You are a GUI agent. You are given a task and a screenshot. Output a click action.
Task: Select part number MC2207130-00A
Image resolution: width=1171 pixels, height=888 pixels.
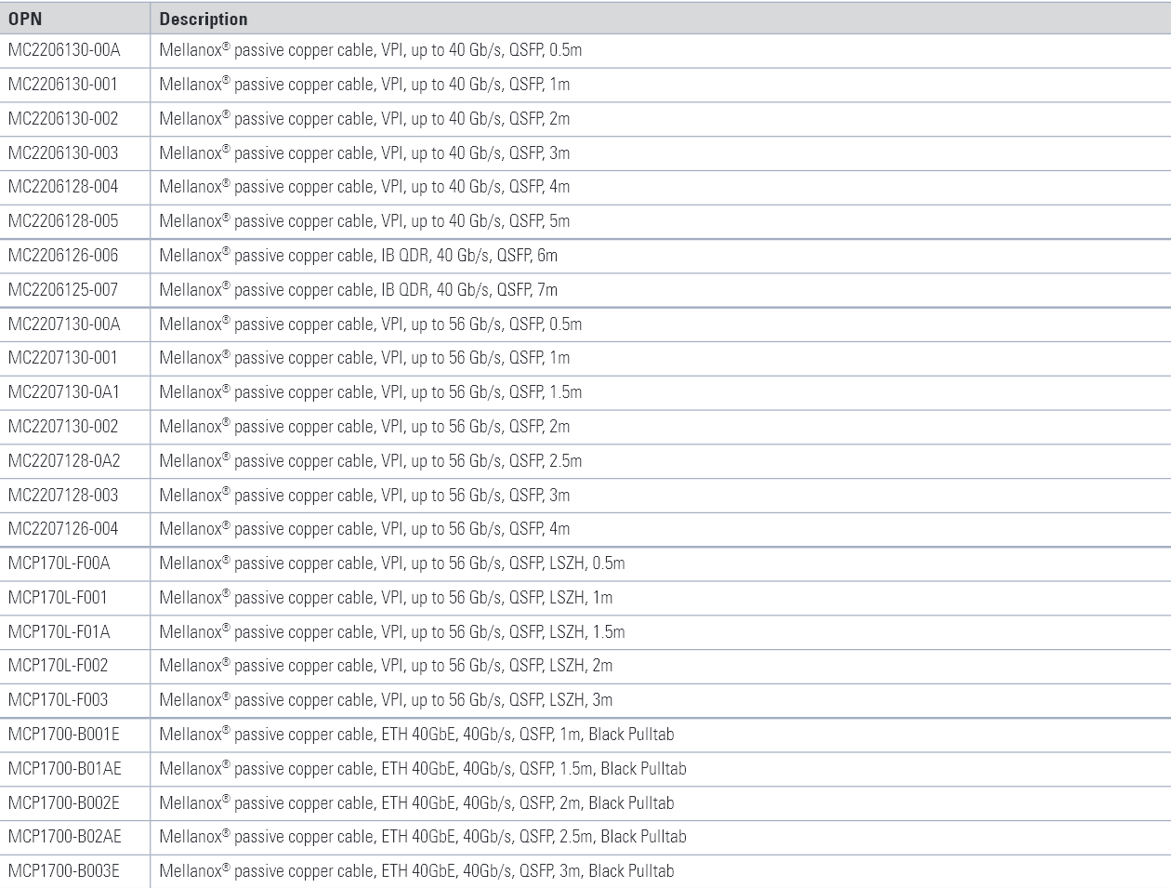point(64,325)
